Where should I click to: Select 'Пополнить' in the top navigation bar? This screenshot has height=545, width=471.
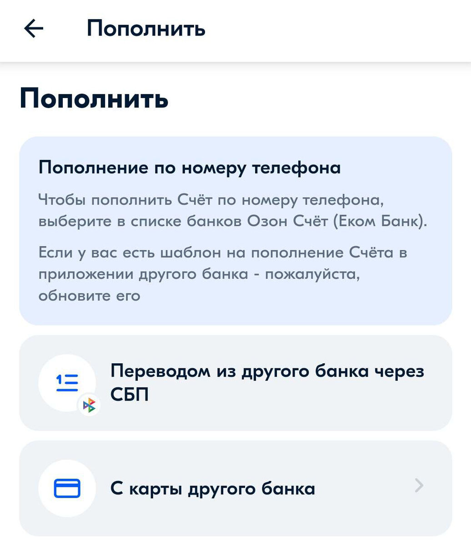point(145,28)
